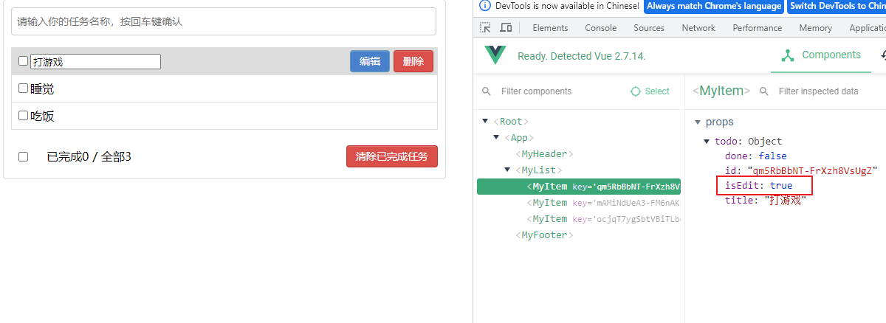
Task: Toggle the device toolbar icon
Action: pos(506,28)
